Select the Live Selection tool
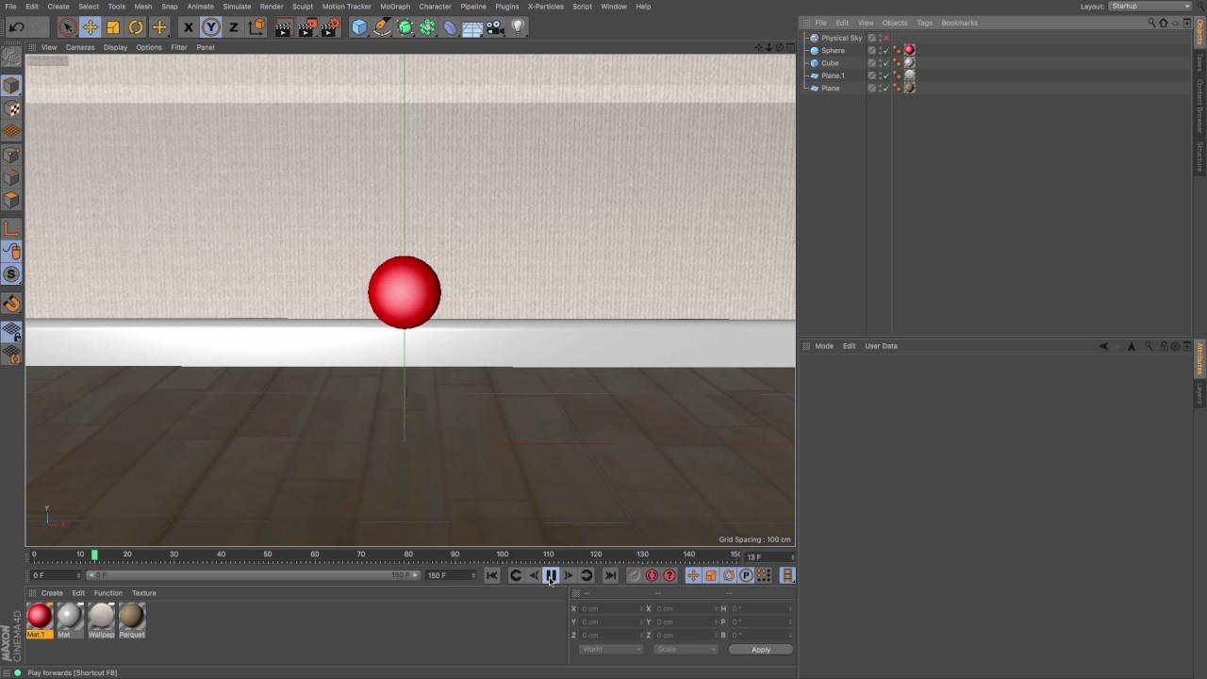Screen dimensions: 1207x679 (x=67, y=27)
